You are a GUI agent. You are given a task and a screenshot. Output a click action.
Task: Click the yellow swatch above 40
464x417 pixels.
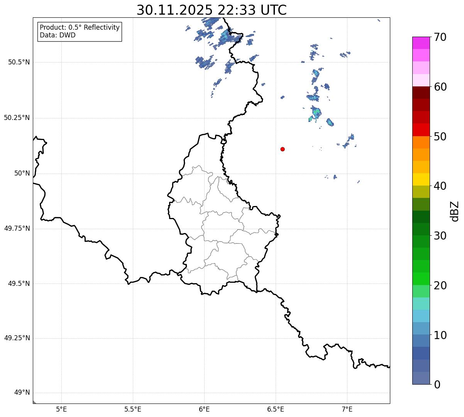point(421,179)
